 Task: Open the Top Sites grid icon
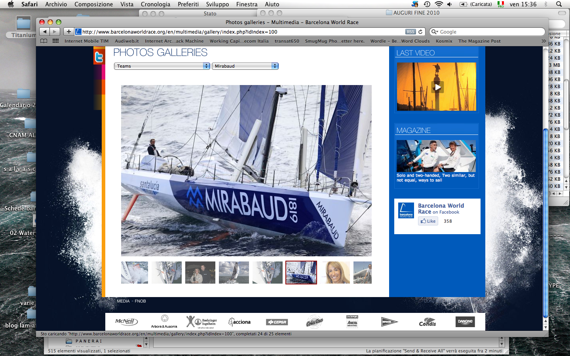pos(56,41)
